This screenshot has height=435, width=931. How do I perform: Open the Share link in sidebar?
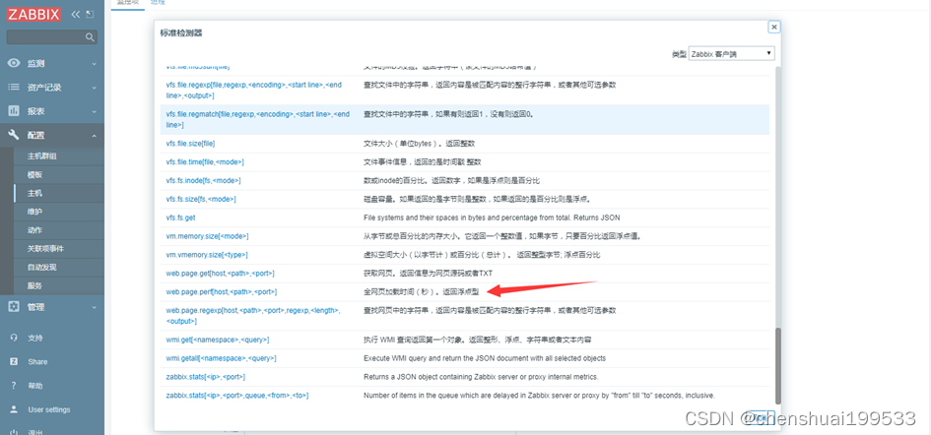pos(37,361)
